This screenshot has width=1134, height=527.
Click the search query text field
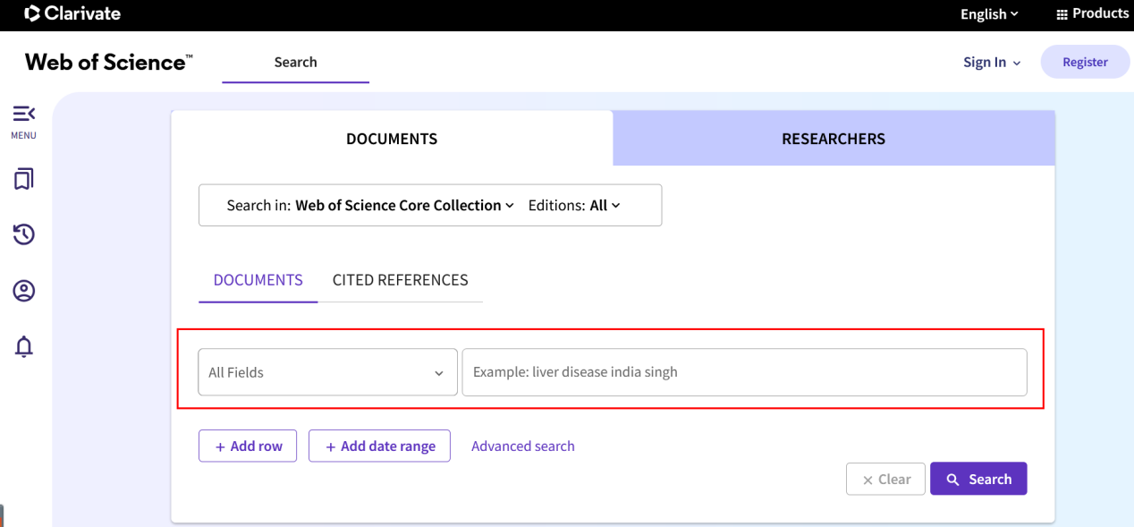click(744, 372)
